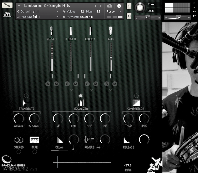Select the CLOSE X microphone icon
198x173 pixels.
71,31
